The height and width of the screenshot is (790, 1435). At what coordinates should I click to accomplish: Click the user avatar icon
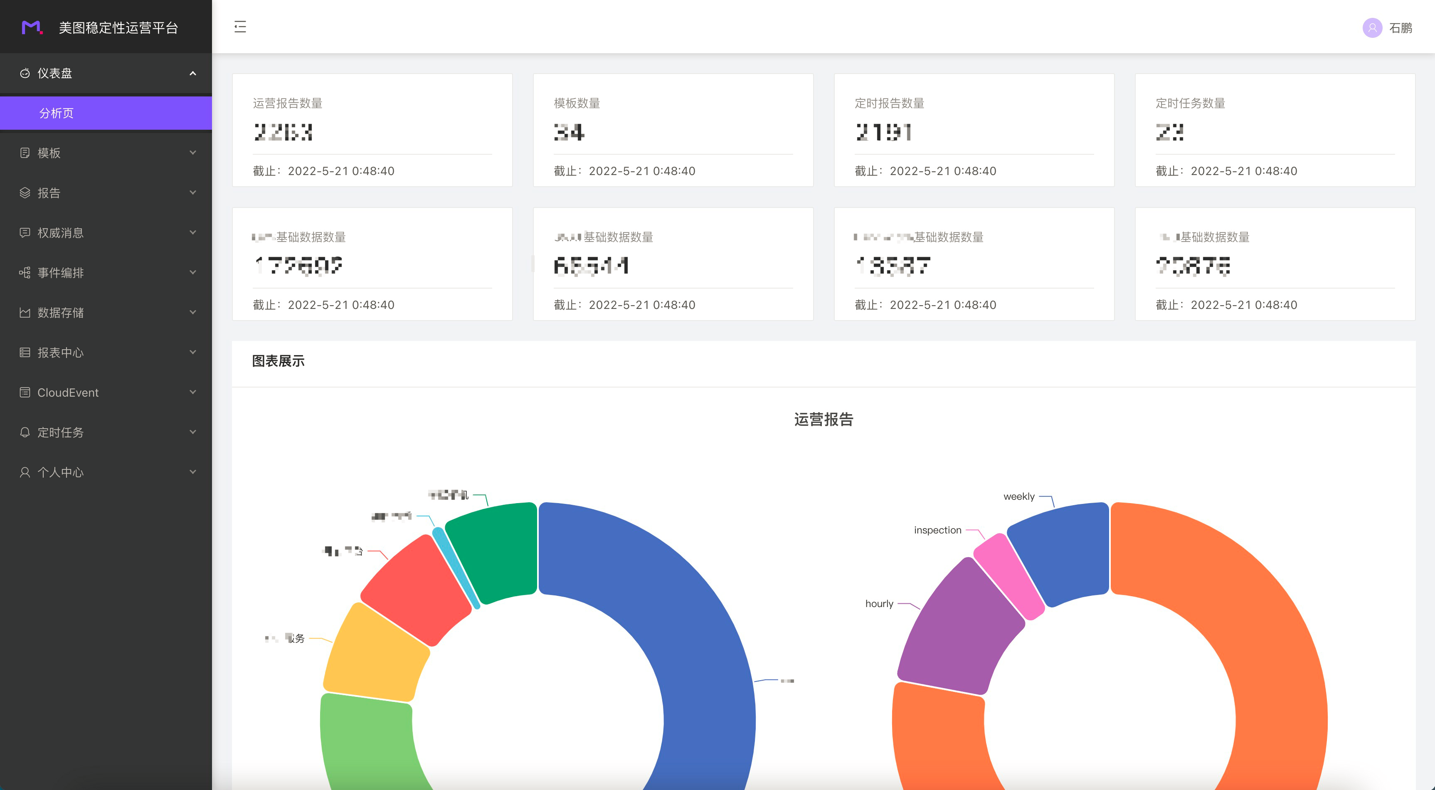(x=1372, y=28)
